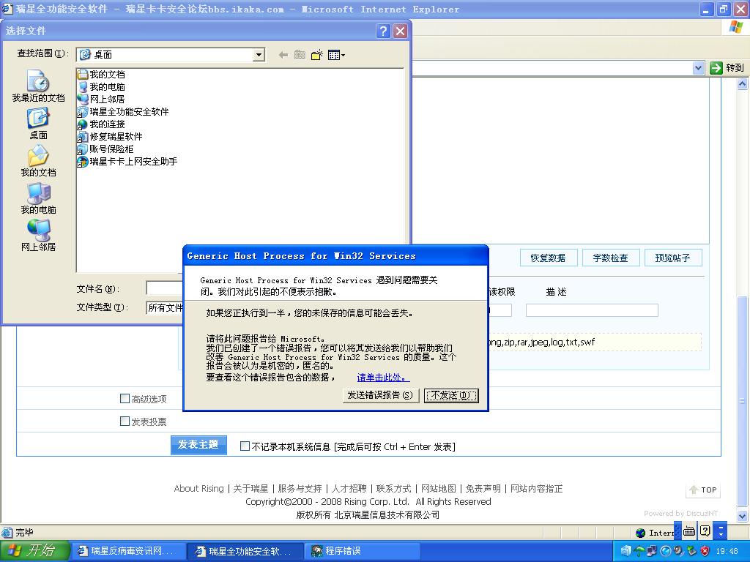Select 网上邻居 shortcut in places bar
Screen dimensions: 750x562
click(x=38, y=236)
